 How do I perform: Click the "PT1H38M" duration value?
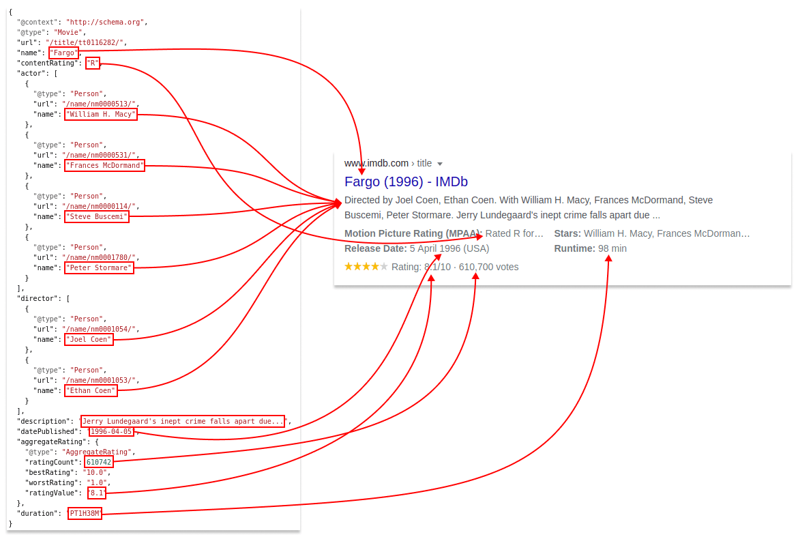pyautogui.click(x=85, y=514)
